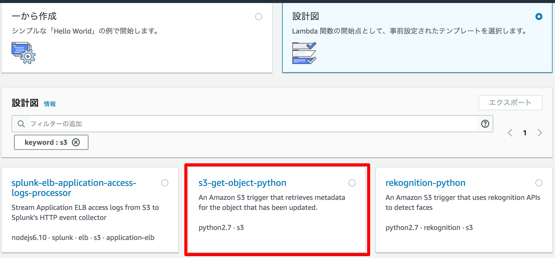Click the python2.7 · s3 tags text
The height and width of the screenshot is (258, 555).
(x=221, y=228)
